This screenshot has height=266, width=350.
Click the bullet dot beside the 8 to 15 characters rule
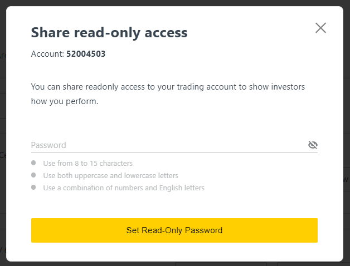34,163
